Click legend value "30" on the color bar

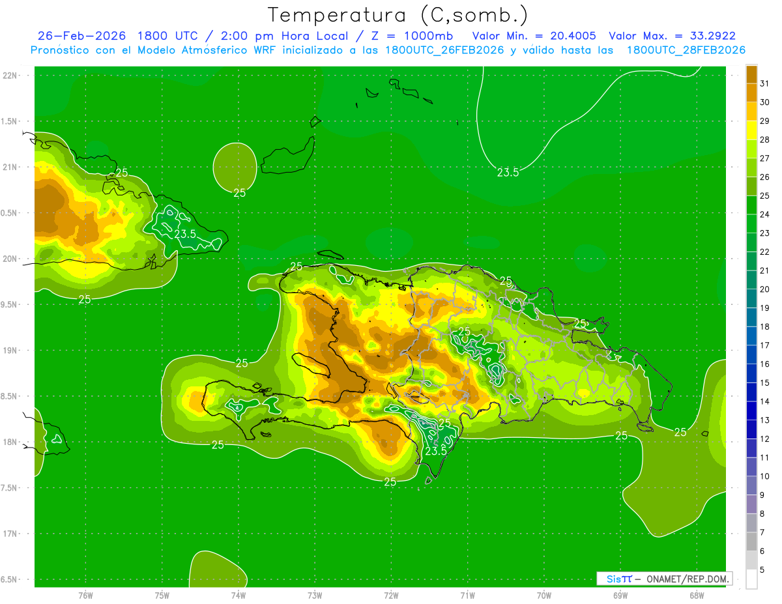point(765,102)
